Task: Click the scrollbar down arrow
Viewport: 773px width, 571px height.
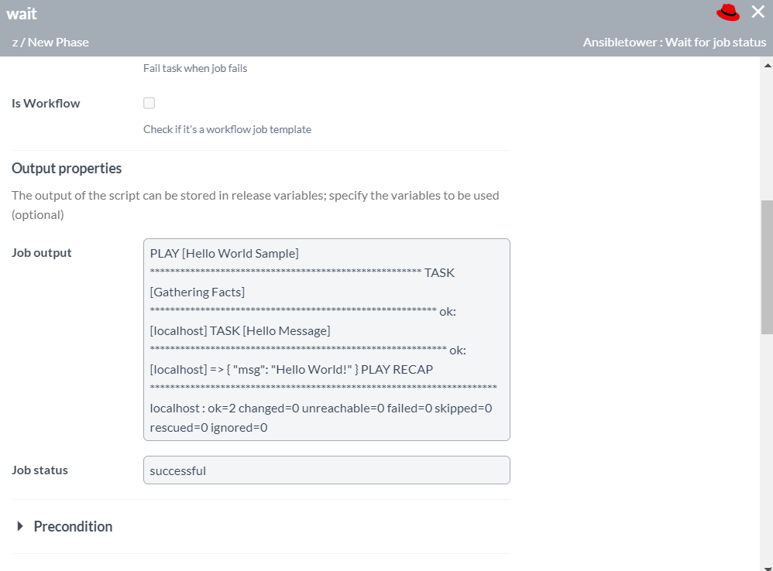Action: click(766, 566)
